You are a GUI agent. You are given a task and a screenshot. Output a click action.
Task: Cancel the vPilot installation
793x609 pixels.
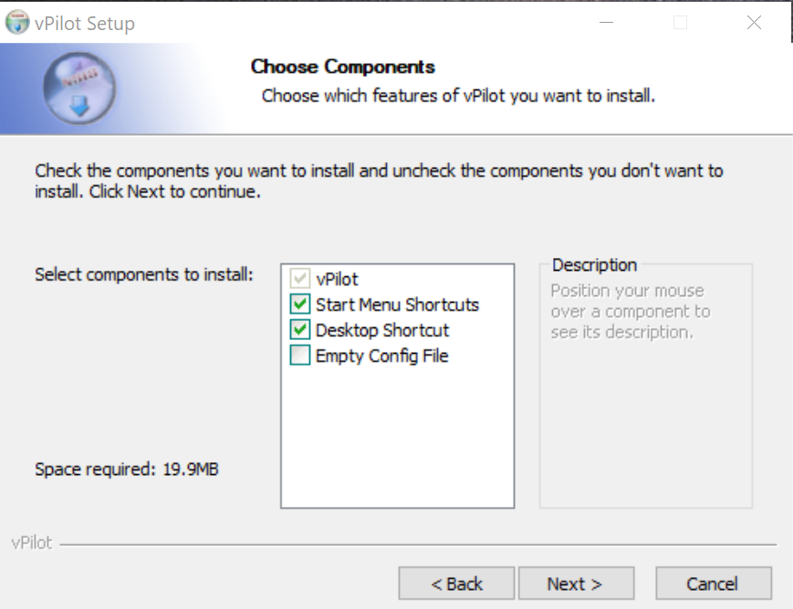tap(713, 583)
